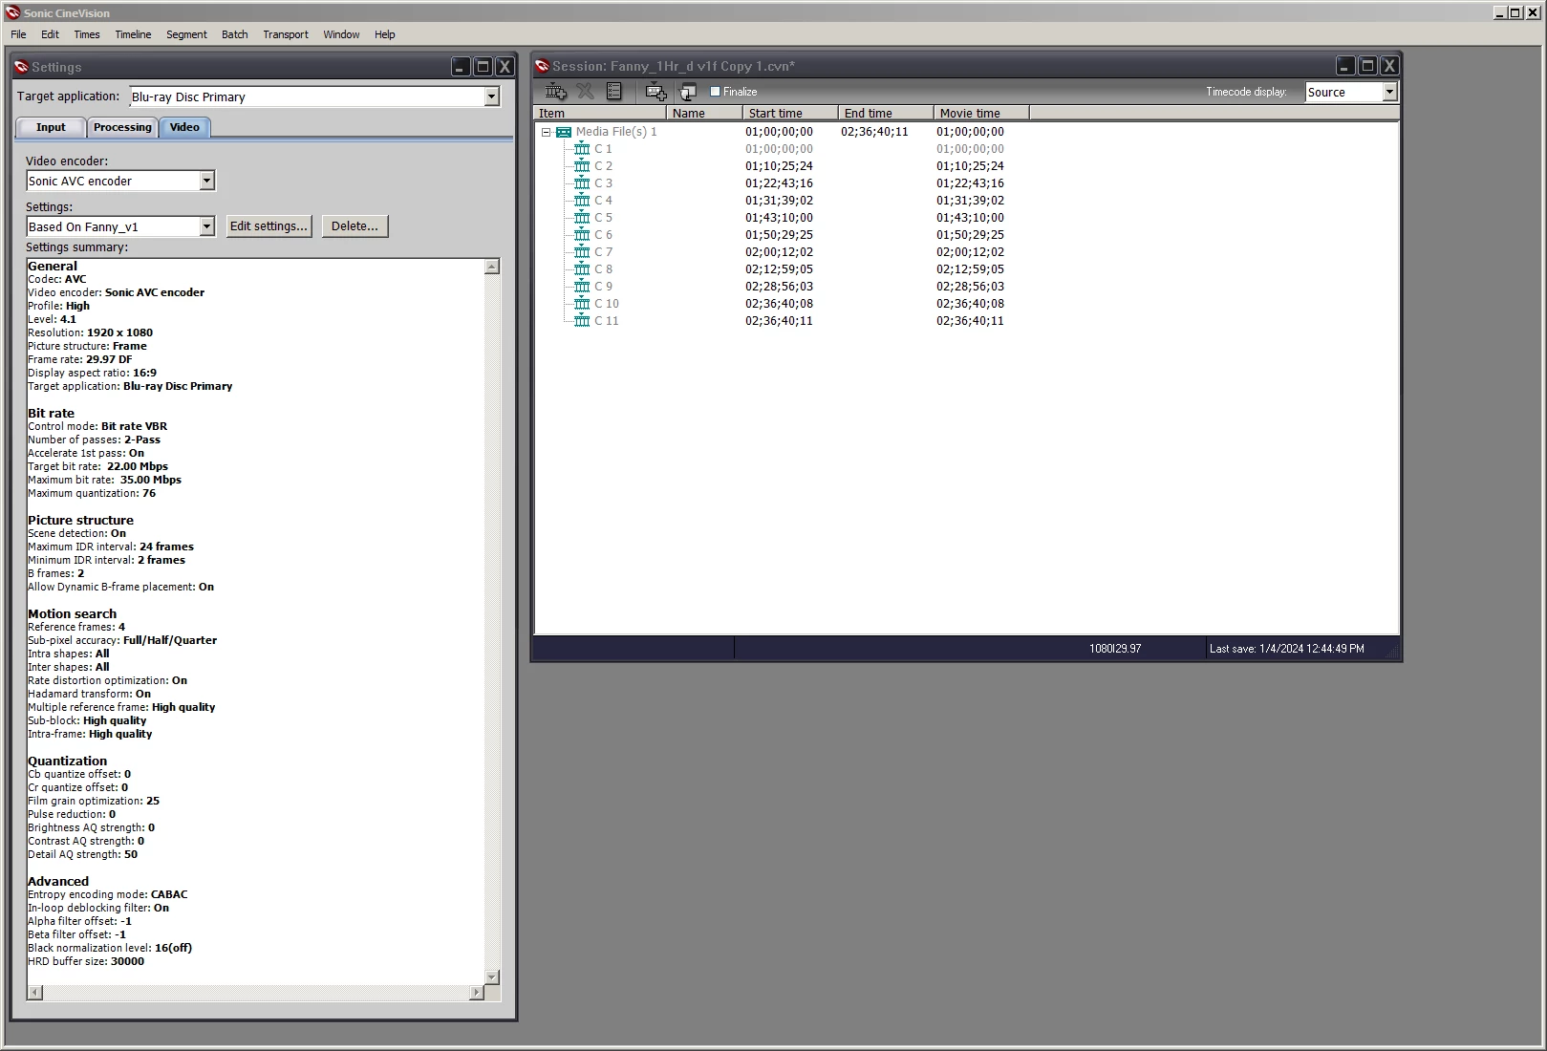Click the chapter icon for C 11

click(582, 320)
